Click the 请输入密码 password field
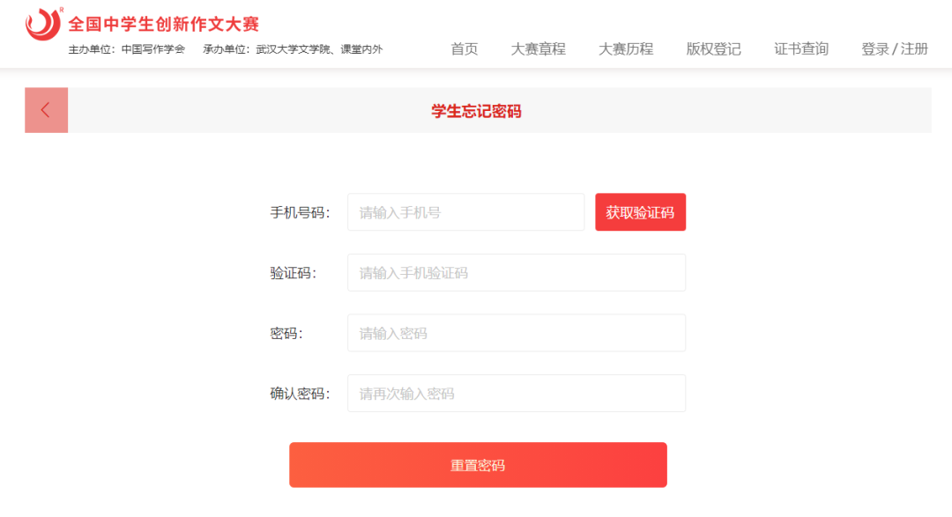The image size is (952, 517). pos(517,333)
